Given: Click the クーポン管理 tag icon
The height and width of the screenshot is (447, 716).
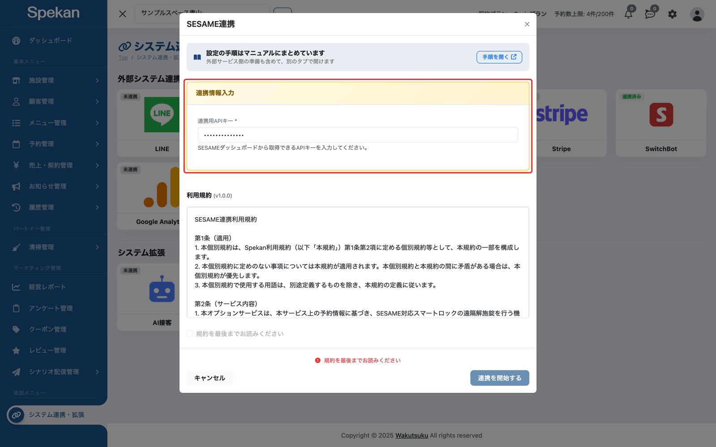Looking at the screenshot, I should click(x=16, y=329).
